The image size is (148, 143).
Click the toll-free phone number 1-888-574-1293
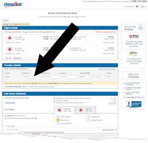[x=139, y=1]
